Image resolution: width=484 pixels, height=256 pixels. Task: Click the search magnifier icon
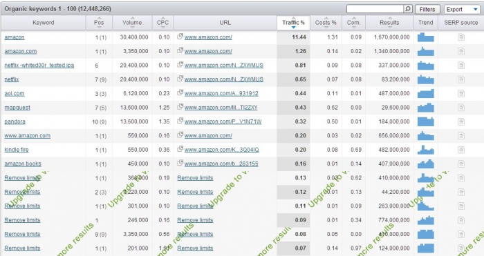click(408, 9)
